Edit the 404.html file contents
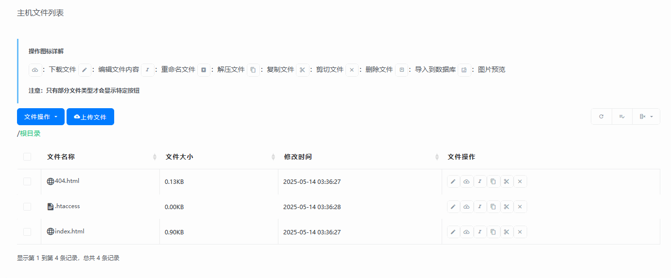 (x=453, y=181)
